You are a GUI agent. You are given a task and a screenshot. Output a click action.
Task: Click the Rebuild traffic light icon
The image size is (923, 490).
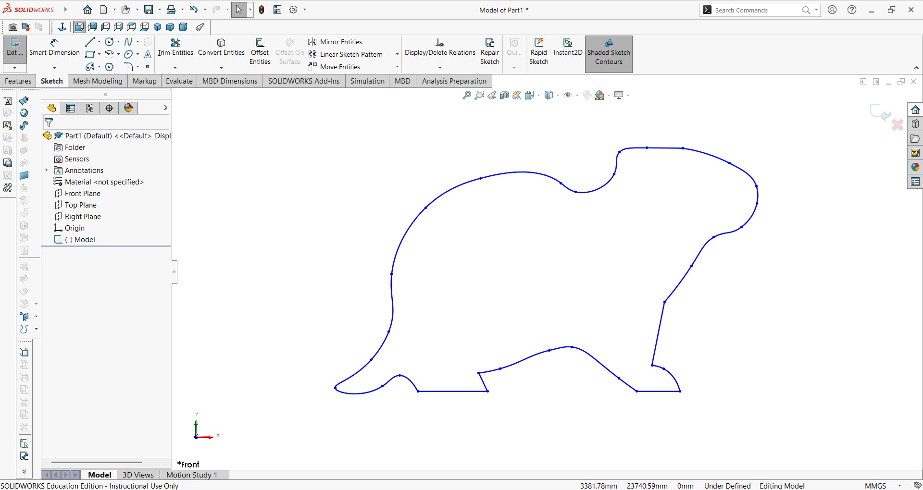[262, 10]
